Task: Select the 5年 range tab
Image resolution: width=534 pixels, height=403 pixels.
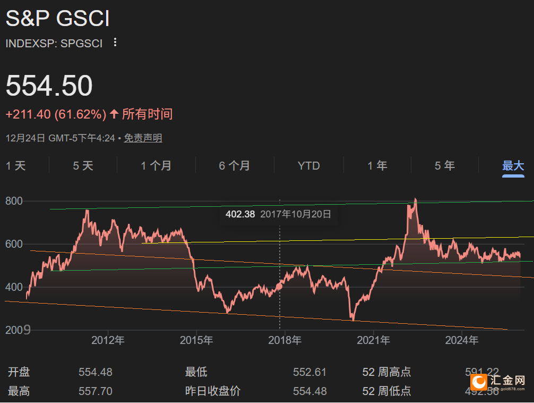Action: [x=444, y=165]
